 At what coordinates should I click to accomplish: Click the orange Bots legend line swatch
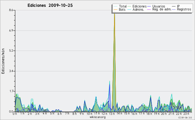click(x=115, y=9)
